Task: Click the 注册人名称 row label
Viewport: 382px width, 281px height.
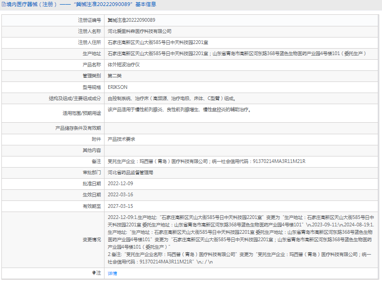Action: pos(89,31)
